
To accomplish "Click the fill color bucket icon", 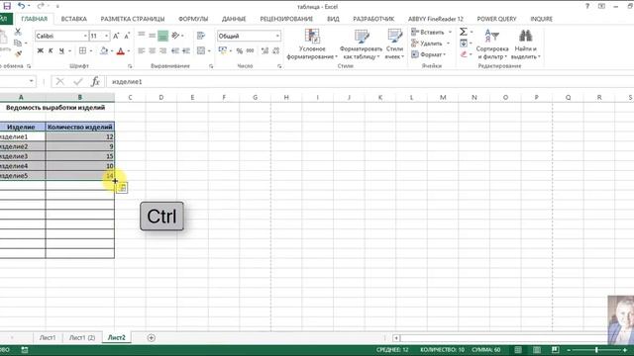I will (x=104, y=50).
